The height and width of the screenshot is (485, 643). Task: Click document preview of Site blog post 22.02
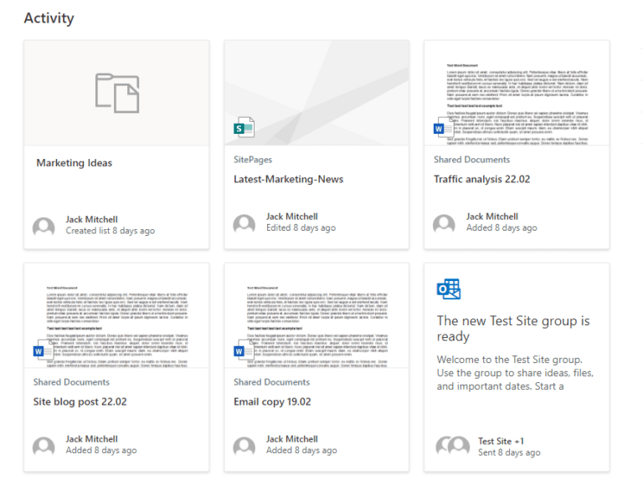[117, 315]
